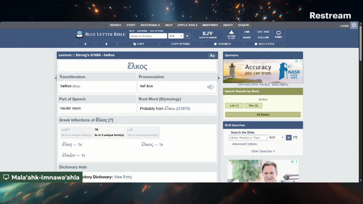Toggle the Strong's checkbox
The image size is (363, 204).
[215, 44]
